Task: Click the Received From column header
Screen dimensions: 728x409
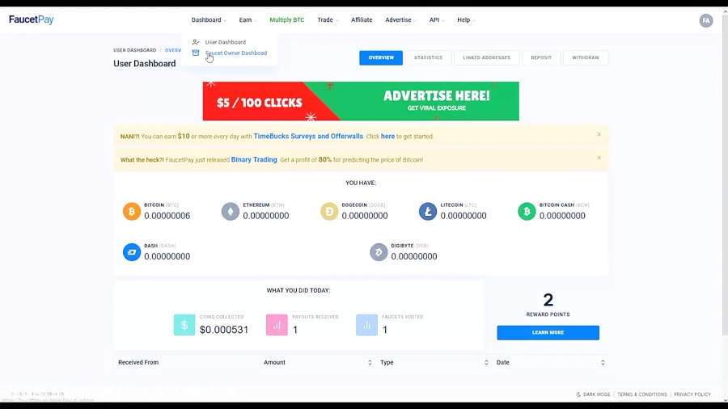Action: [138, 363]
